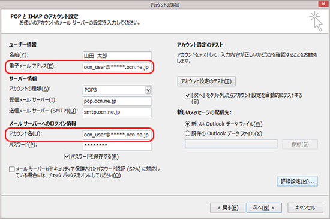
Task: Click the 受信メール サーバー input field
Action: [x=117, y=101]
